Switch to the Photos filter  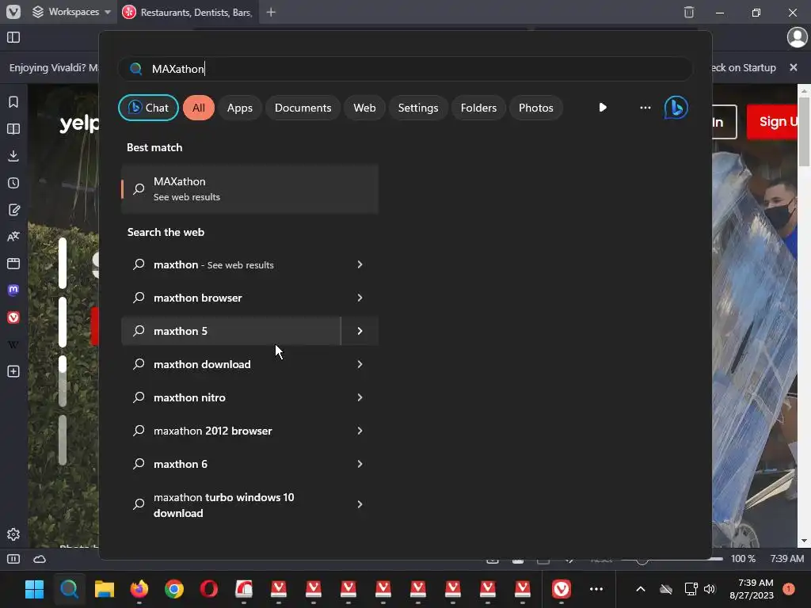click(x=536, y=108)
